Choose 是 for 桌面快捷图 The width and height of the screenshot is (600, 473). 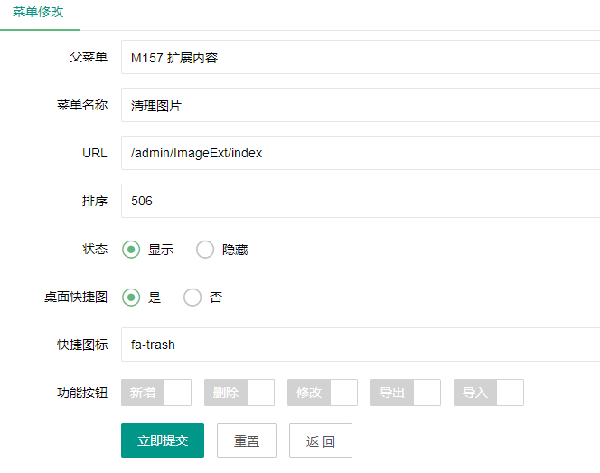tap(132, 298)
